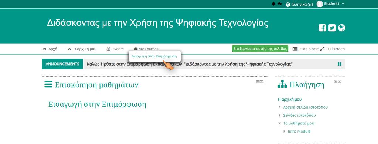Viewport: 378px width, 144px height.
Task: Open Αρχική σελίδα ιστοτόπου in navigation
Action: click(306, 107)
